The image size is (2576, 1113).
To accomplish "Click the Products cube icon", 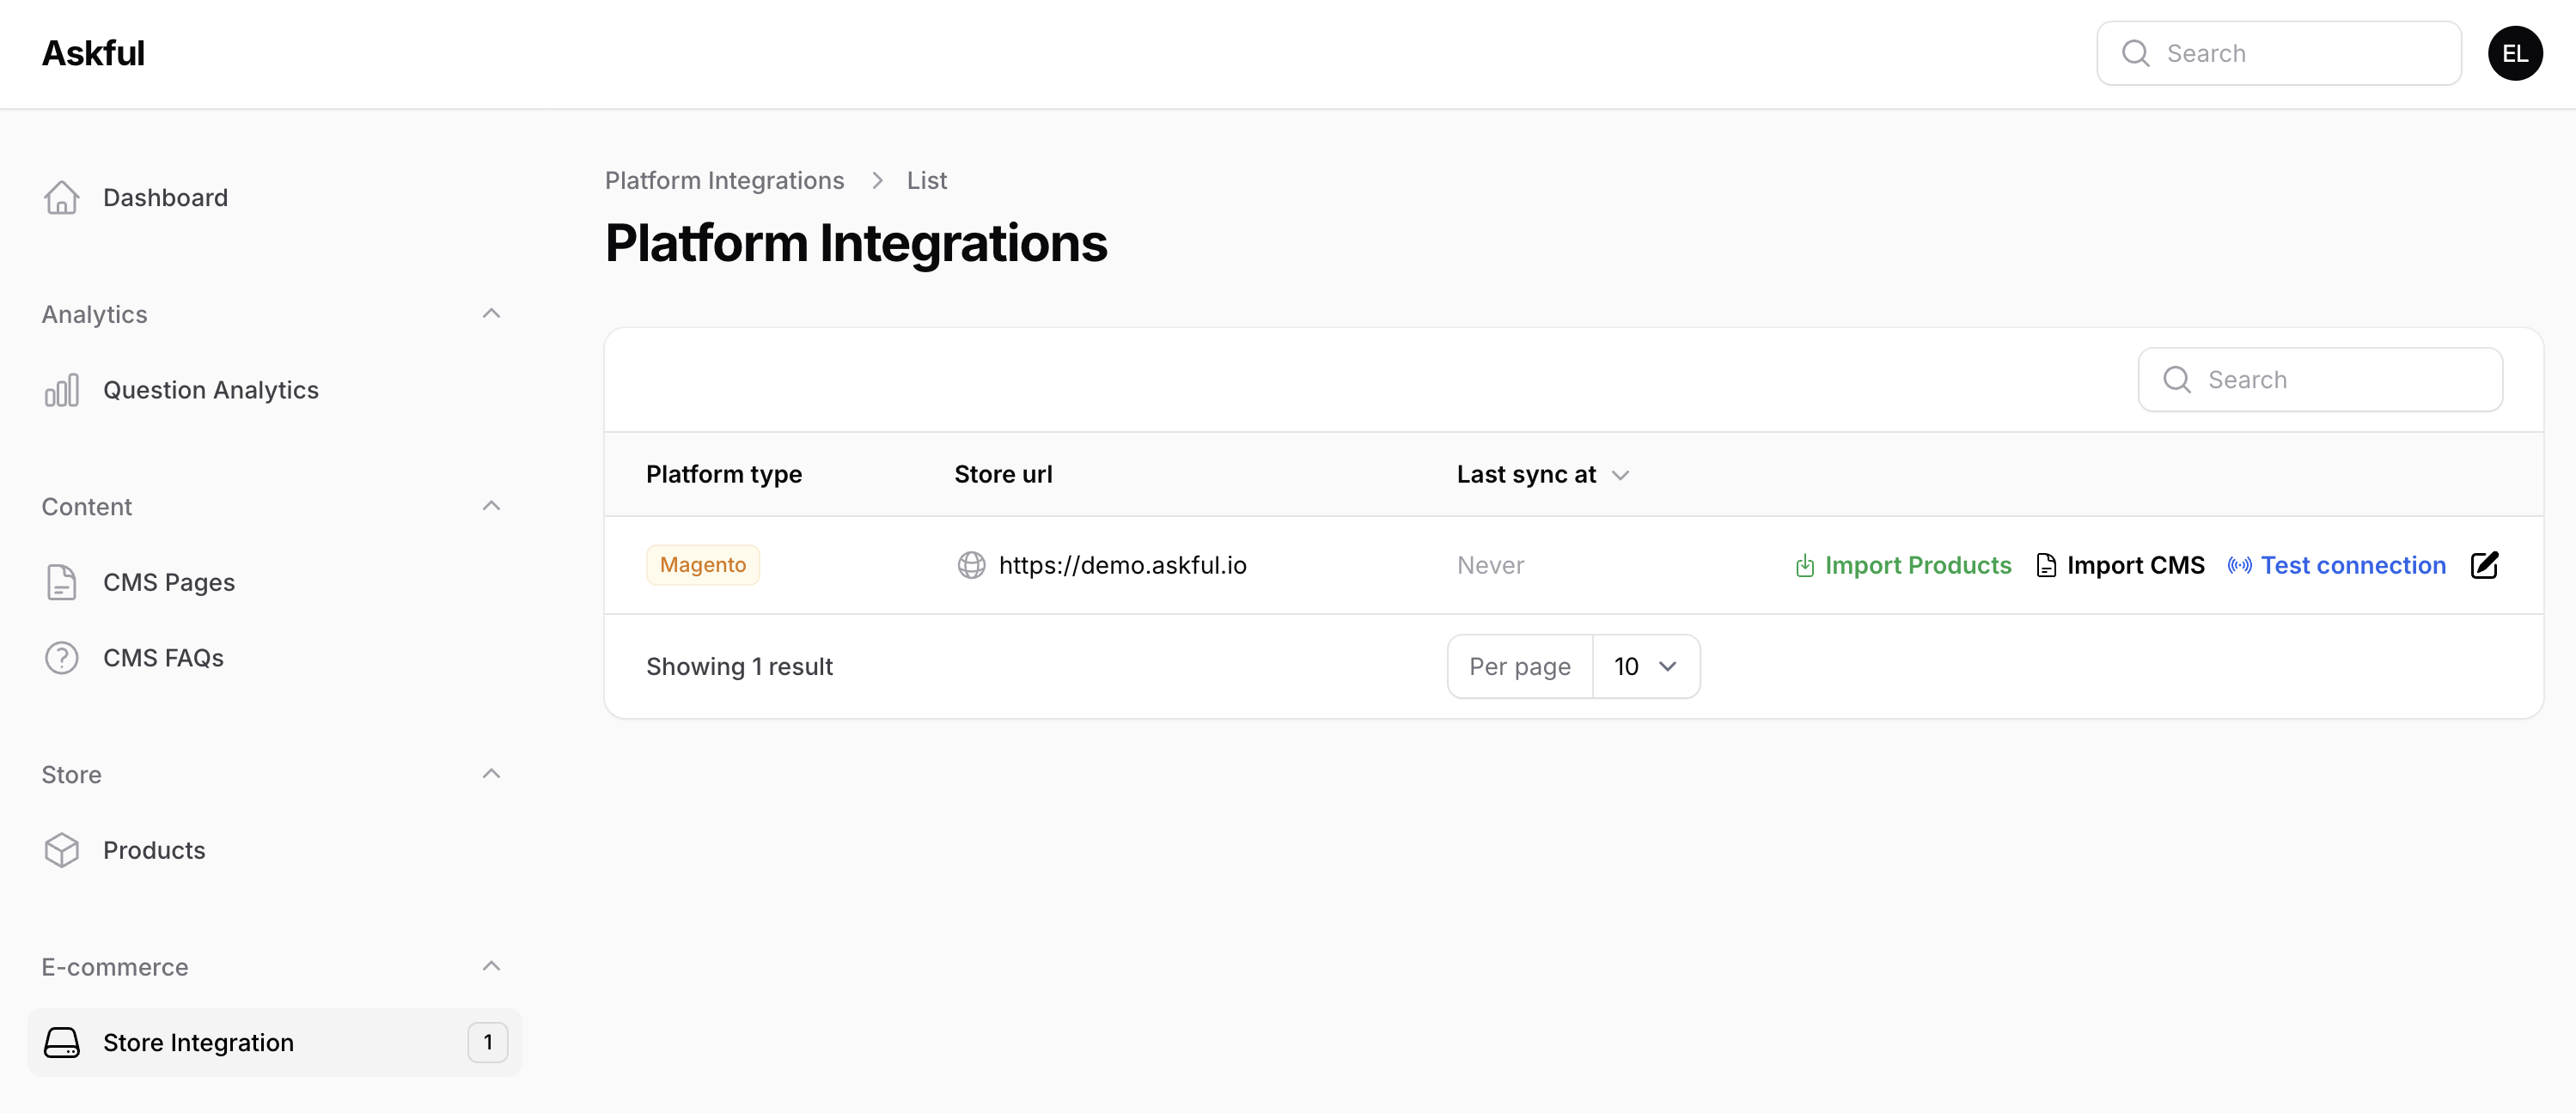I will [x=61, y=850].
